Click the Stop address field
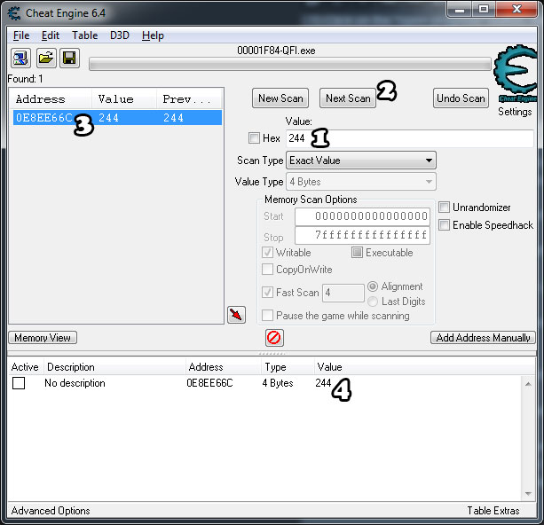This screenshot has width=544, height=525. click(x=362, y=236)
